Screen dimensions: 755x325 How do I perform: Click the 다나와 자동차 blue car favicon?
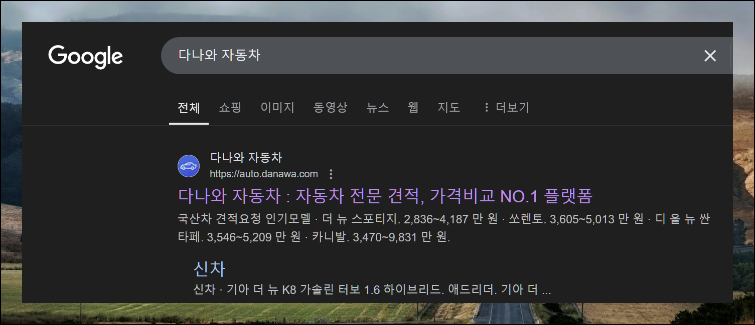189,166
